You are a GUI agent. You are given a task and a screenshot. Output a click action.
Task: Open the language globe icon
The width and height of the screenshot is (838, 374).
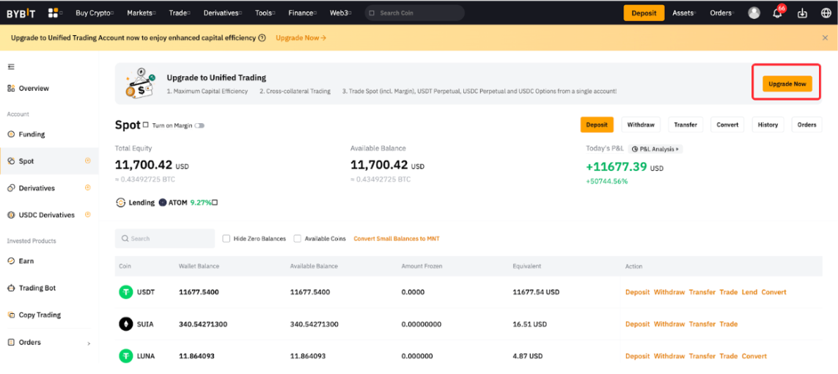click(x=825, y=13)
